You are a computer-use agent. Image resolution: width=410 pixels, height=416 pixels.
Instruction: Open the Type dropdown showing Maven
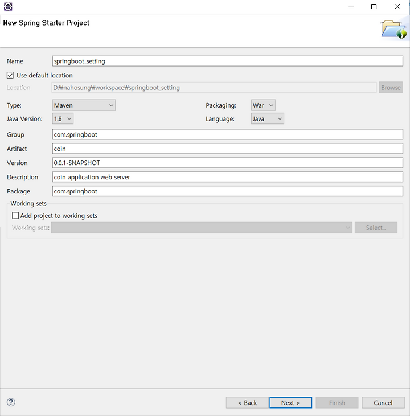[x=84, y=105]
